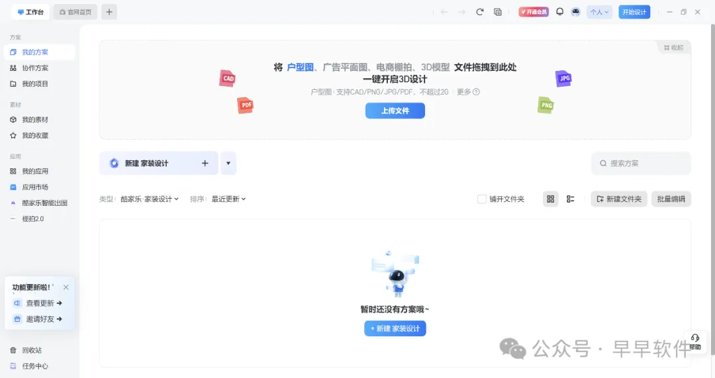Expand the 个人 account dropdown
Screen dimensions: 715x378
pyautogui.click(x=599, y=12)
